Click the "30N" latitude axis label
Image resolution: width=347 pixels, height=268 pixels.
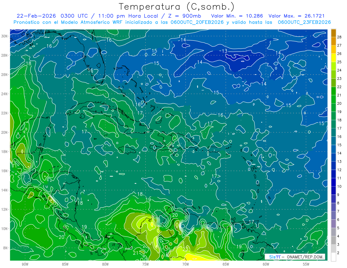click(4, 36)
